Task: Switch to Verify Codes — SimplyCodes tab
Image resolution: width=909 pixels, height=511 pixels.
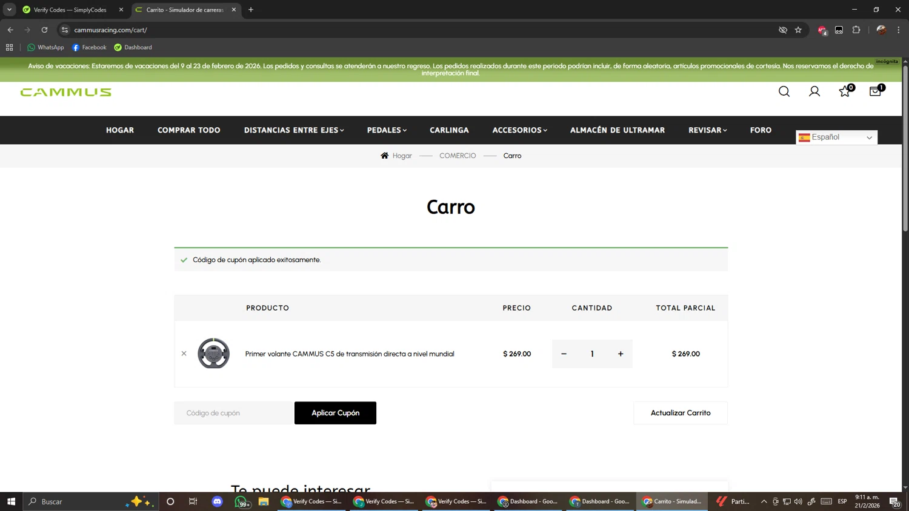Action: [70, 10]
